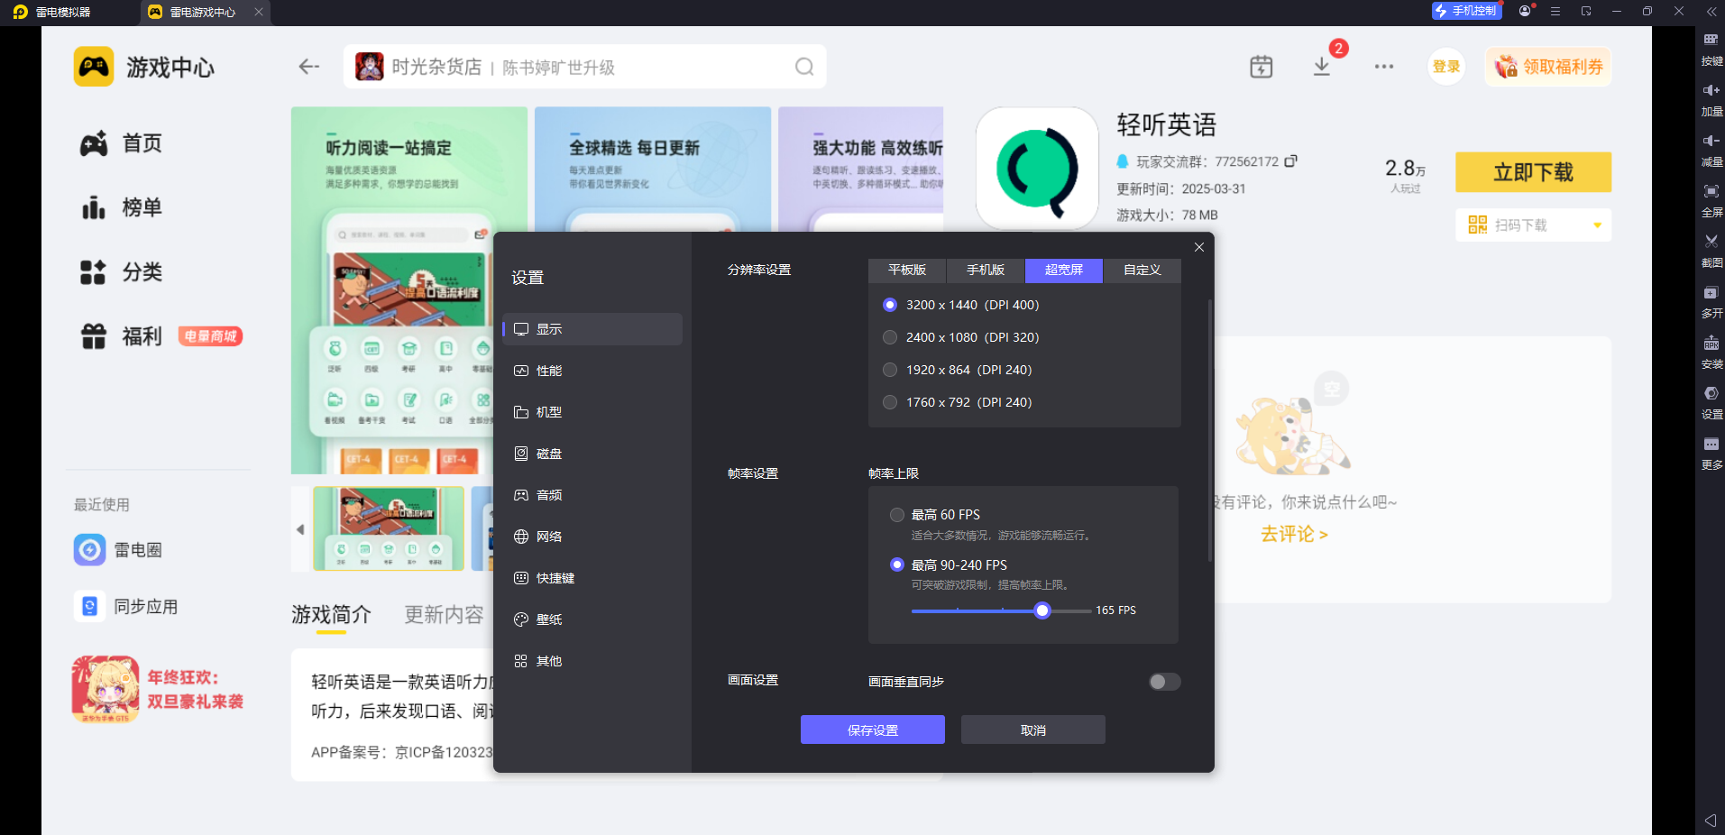Click the 保存设置 button

[873, 729]
